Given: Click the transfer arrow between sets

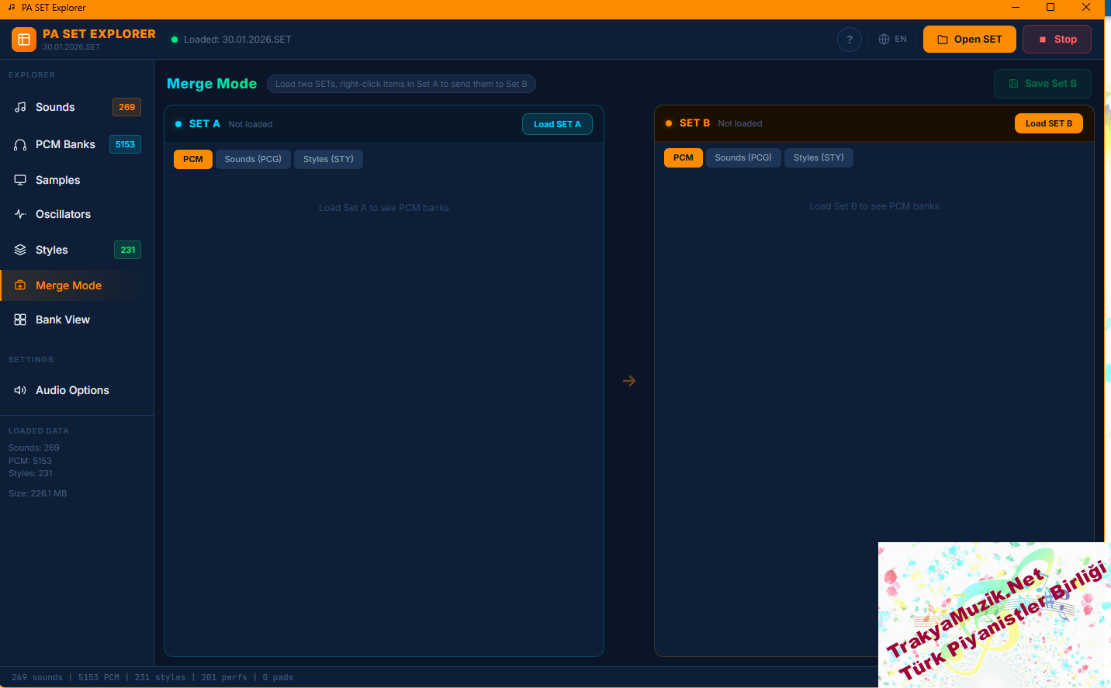Looking at the screenshot, I should tap(629, 381).
